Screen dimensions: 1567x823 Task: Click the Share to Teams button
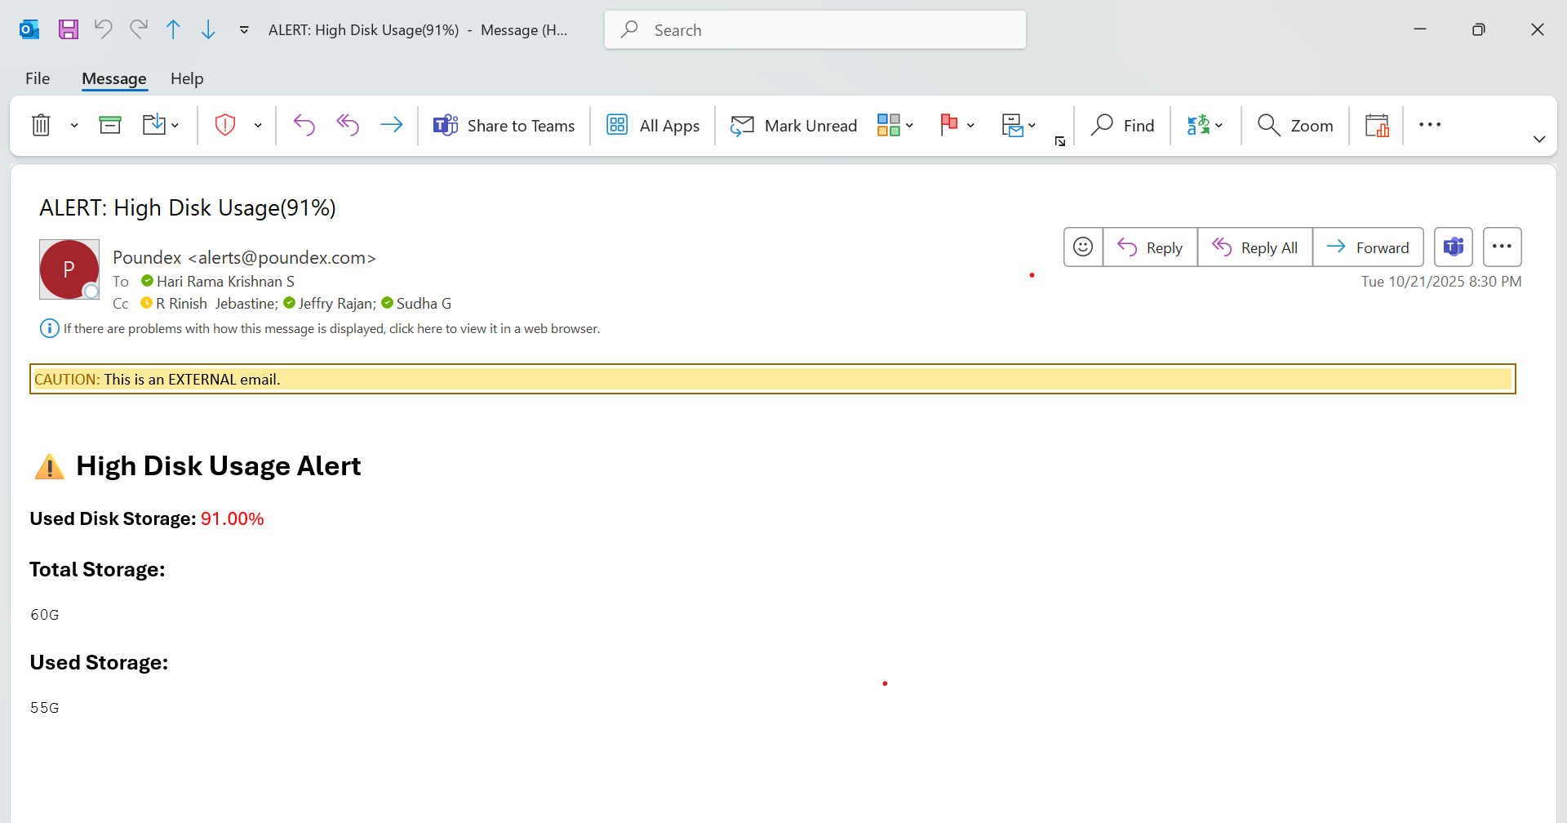point(504,126)
